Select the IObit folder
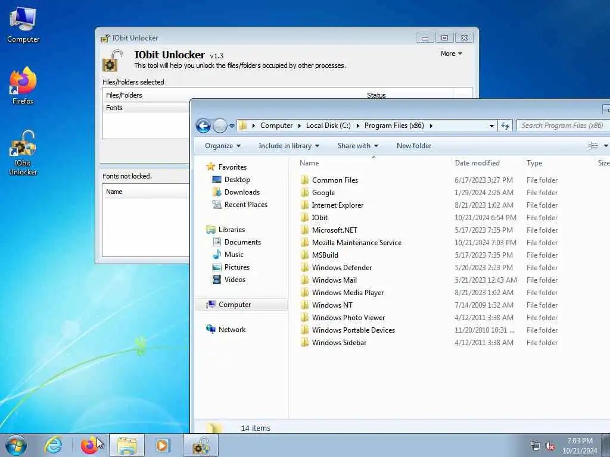 [319, 217]
